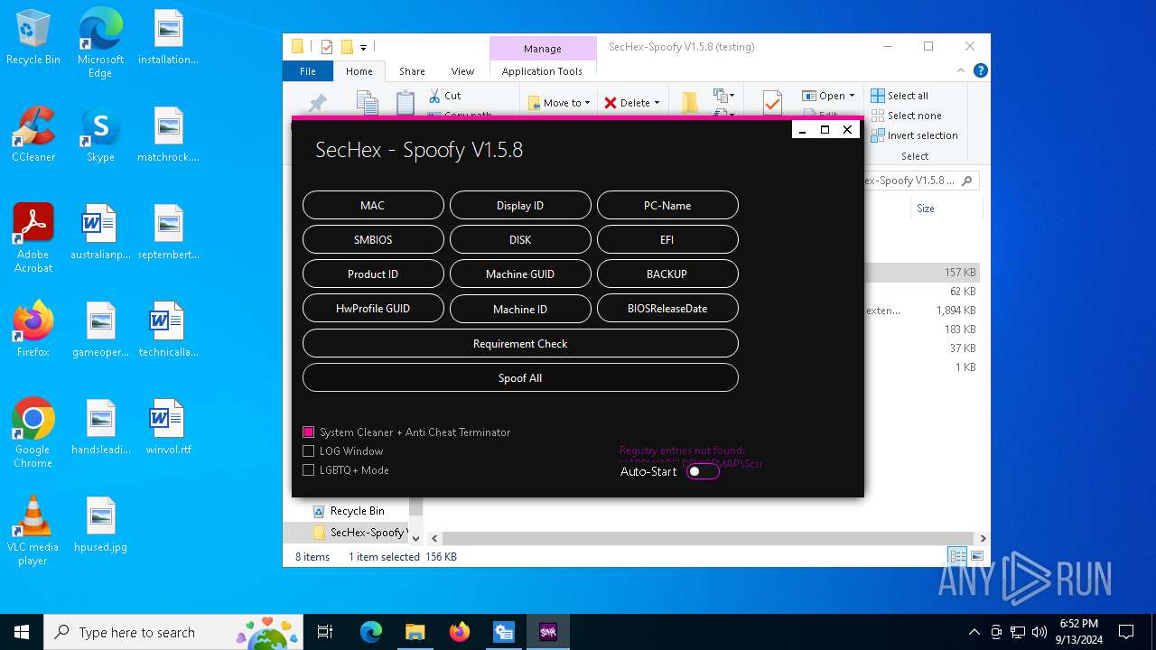Click Select none in the ribbon
The width and height of the screenshot is (1156, 650).
point(906,116)
